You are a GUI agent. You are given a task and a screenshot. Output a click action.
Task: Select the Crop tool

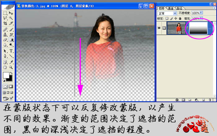(5, 23)
